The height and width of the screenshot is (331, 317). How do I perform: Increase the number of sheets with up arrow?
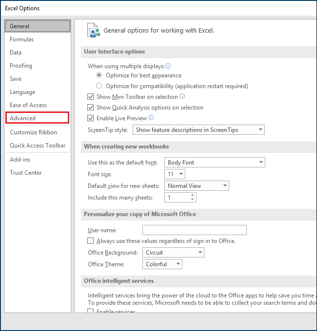coord(192,195)
